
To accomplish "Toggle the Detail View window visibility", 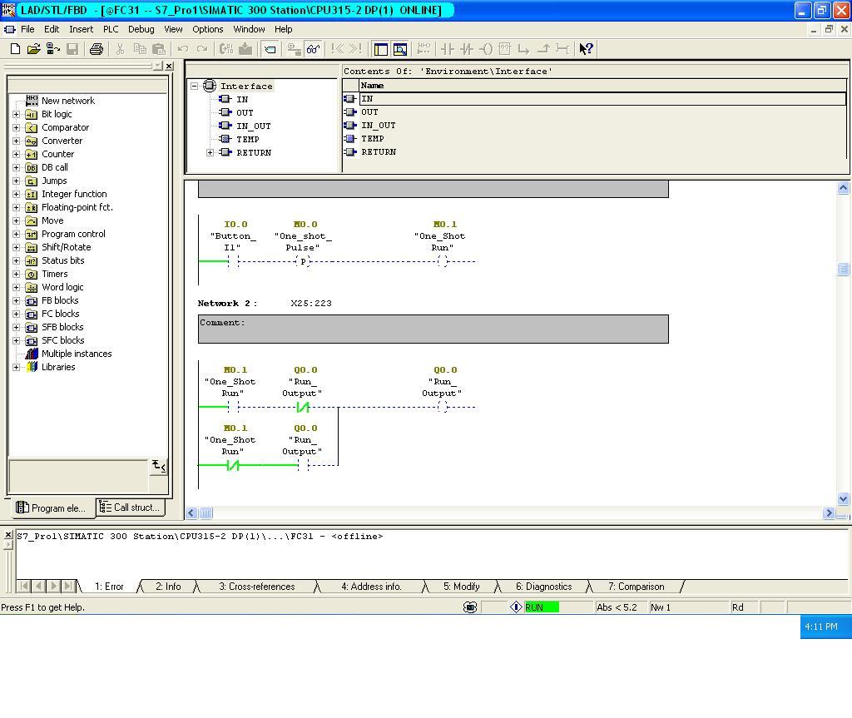I will coord(401,49).
